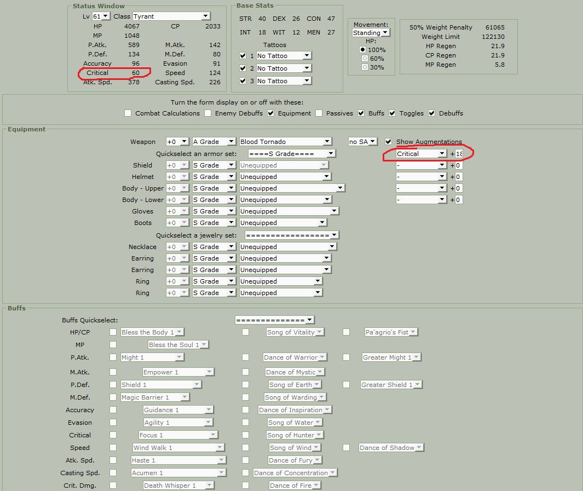
Task: Open the Helmet Unequipped dropdown
Action: pos(285,177)
